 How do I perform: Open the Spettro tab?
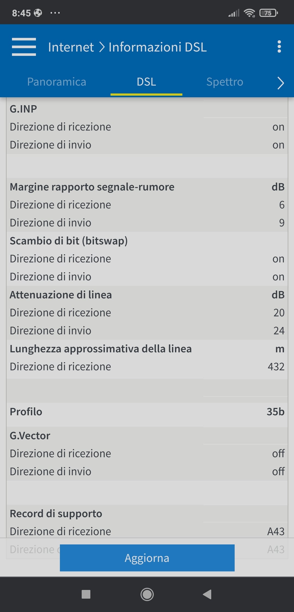tap(225, 82)
